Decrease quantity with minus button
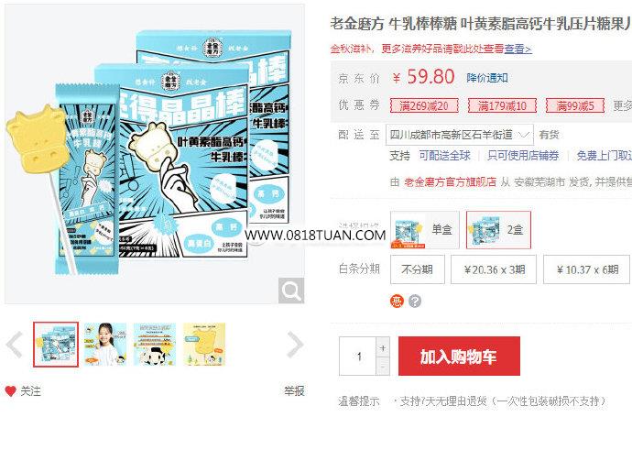Image resolution: width=632 pixels, height=472 pixels. point(383,367)
